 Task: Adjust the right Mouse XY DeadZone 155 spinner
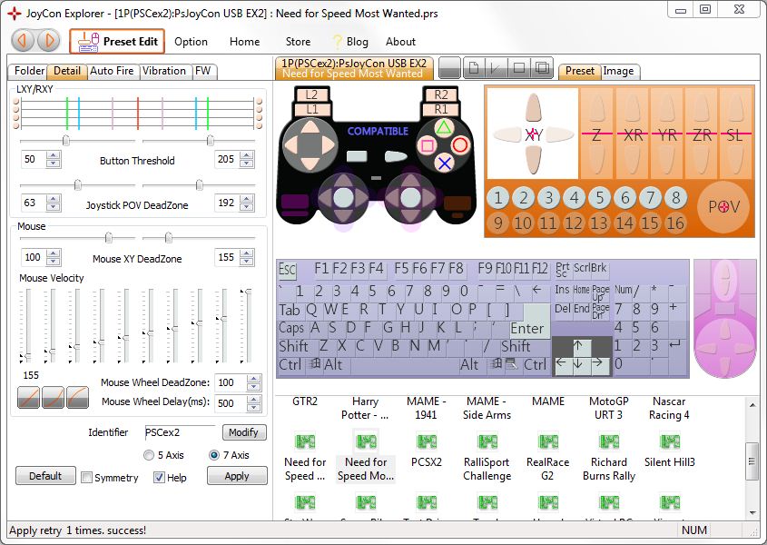[x=247, y=257]
